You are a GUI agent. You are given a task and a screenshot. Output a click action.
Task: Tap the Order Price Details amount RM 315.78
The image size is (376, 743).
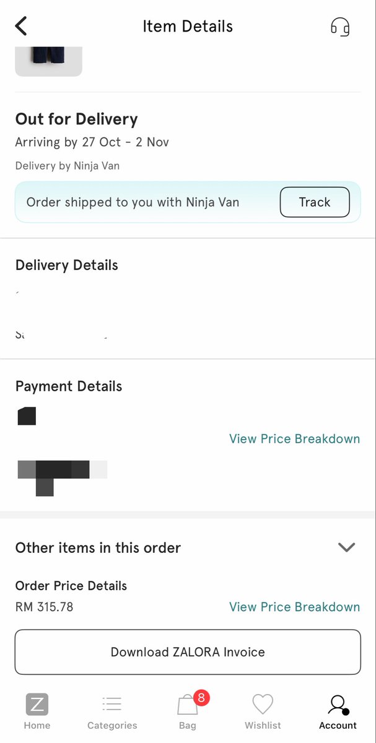click(44, 607)
